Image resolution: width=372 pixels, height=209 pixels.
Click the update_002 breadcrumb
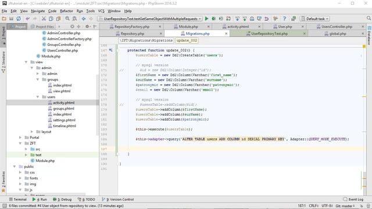pyautogui.click(x=187, y=41)
